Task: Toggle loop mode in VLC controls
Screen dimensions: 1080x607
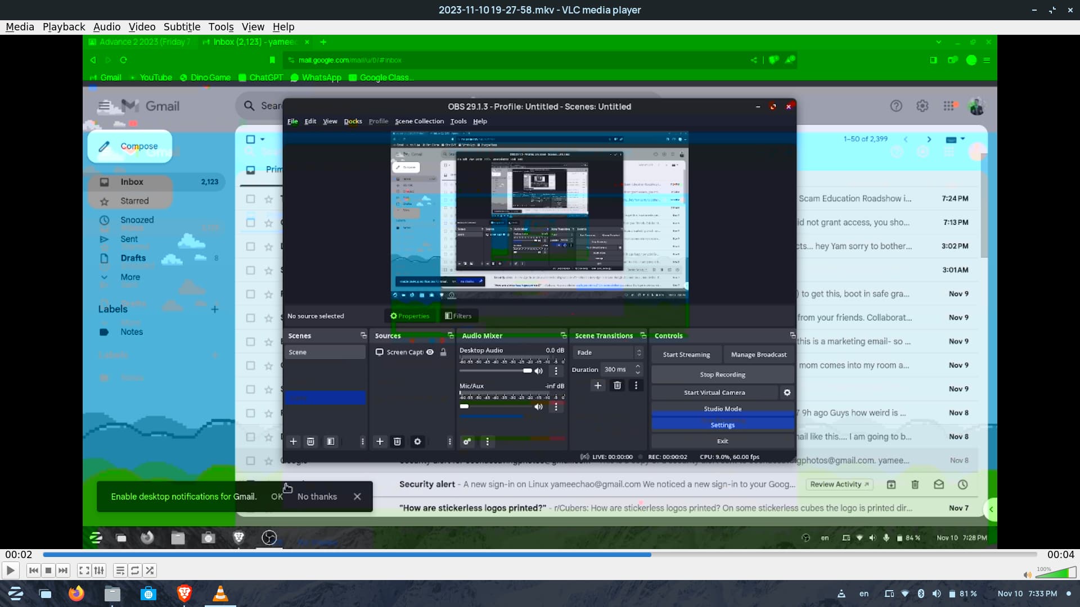Action: [x=135, y=570]
